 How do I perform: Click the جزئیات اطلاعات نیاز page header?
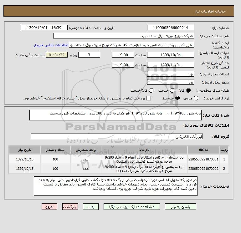210,11
